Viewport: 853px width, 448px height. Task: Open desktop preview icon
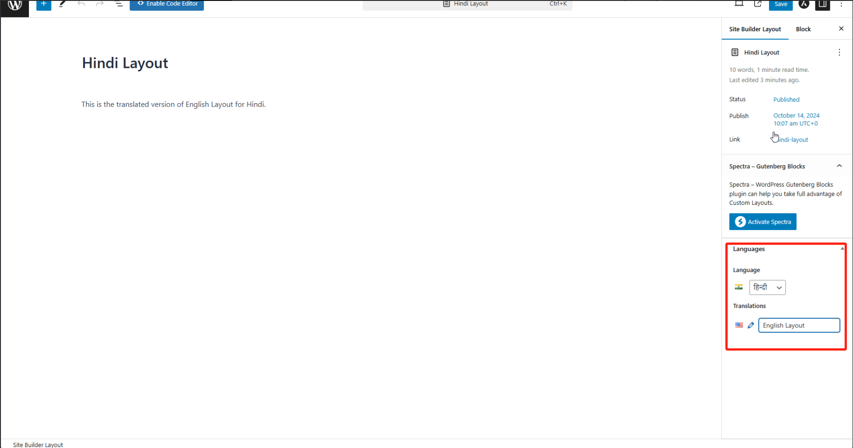click(x=739, y=4)
